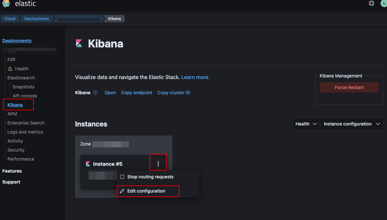This screenshot has width=387, height=220.
Task: Open Snapshots in the sidebar
Action: [x=24, y=87]
